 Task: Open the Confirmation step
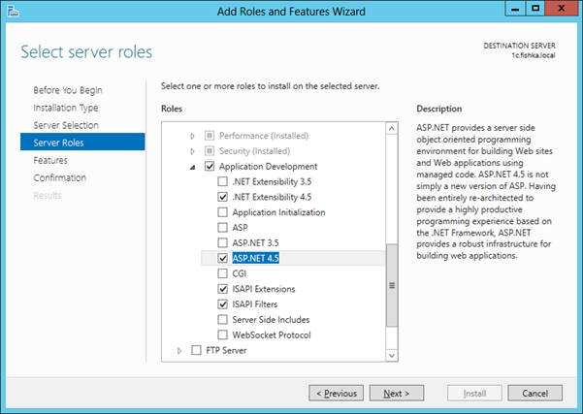click(59, 177)
